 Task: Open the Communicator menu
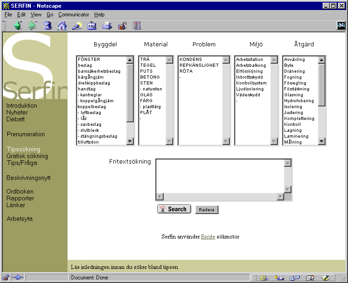pyautogui.click(x=73, y=15)
